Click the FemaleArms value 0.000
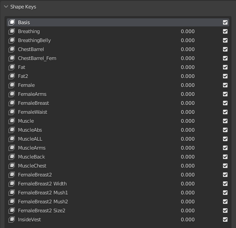The width and height of the screenshot is (236, 228). click(188, 94)
